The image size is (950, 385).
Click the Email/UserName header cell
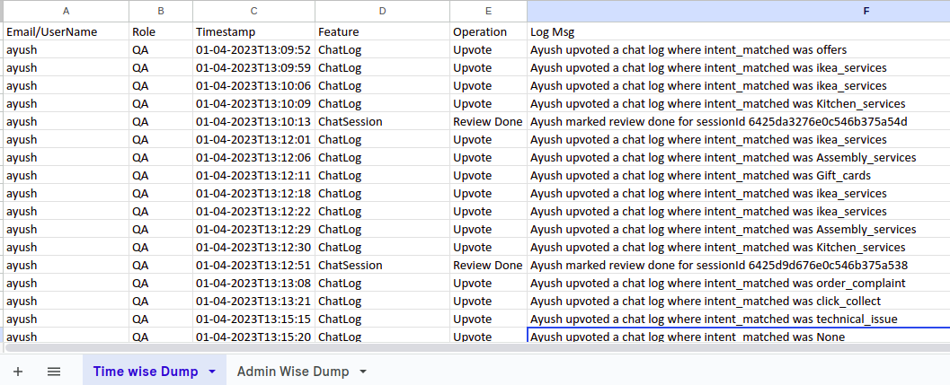pos(66,31)
